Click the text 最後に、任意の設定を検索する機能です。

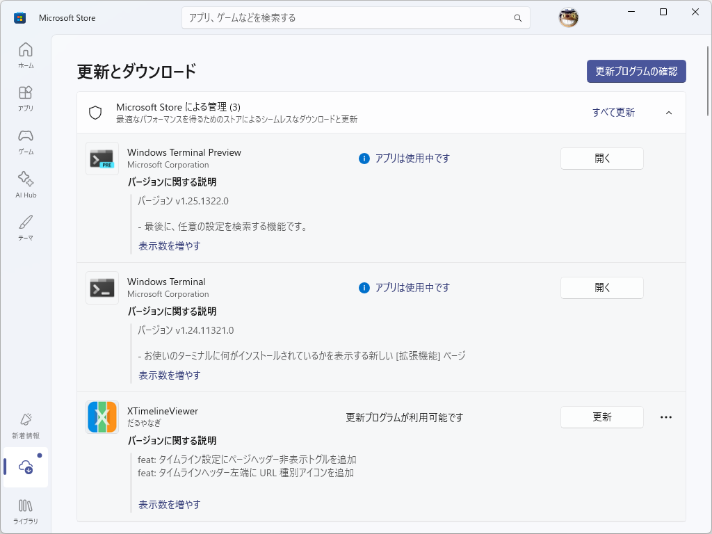click(x=226, y=227)
